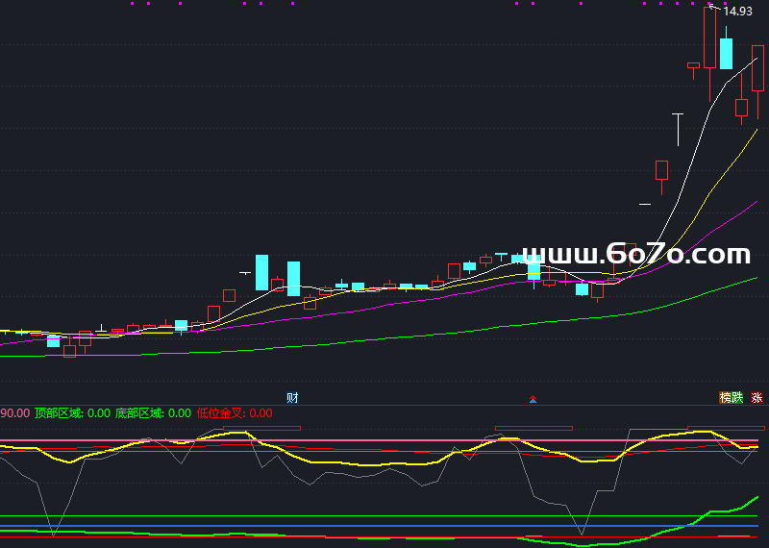Click the 14.93 high price label
Viewport: 769px width, 548px height.
(737, 12)
